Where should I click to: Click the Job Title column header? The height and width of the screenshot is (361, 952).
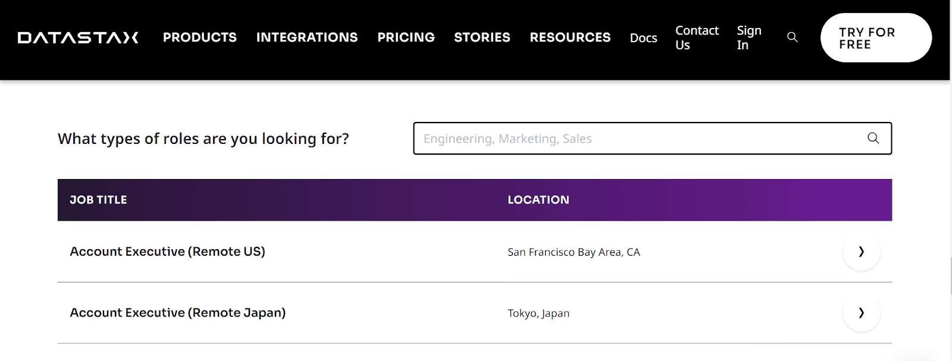(x=98, y=200)
